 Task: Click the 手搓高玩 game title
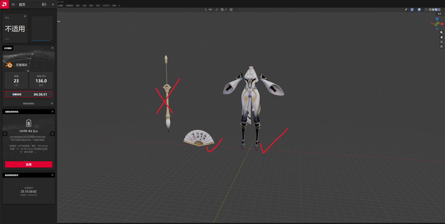pyautogui.click(x=22, y=65)
